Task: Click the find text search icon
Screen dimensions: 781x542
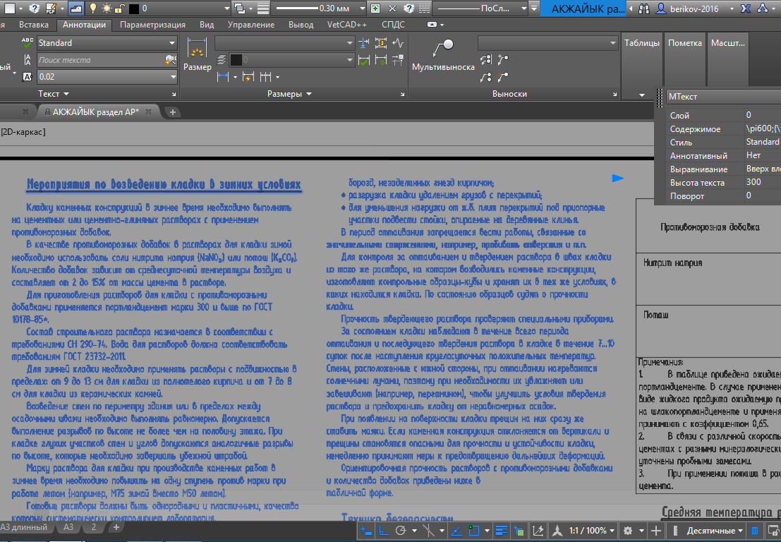Action: [171, 60]
